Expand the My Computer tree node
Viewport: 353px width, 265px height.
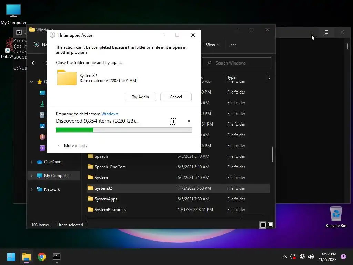[31, 176]
